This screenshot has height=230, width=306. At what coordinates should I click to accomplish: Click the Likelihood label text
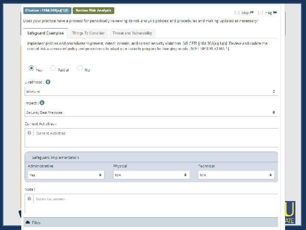(x=34, y=82)
